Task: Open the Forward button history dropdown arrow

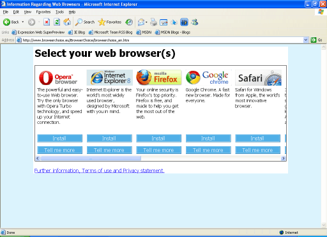Action: (x=39, y=22)
